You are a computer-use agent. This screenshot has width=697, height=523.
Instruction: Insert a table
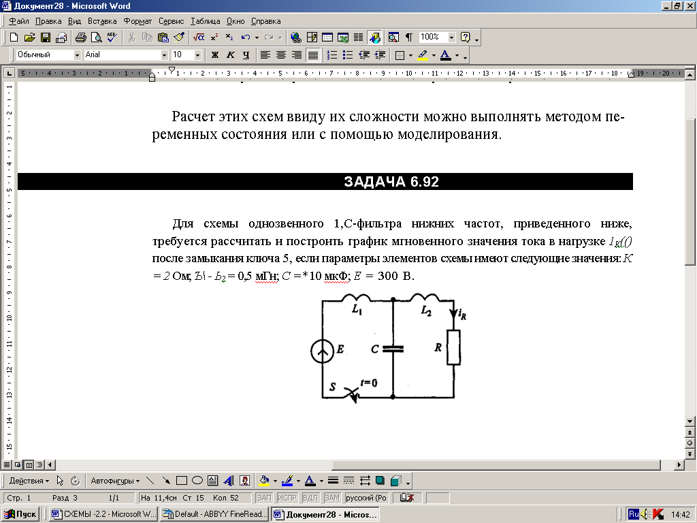327,37
